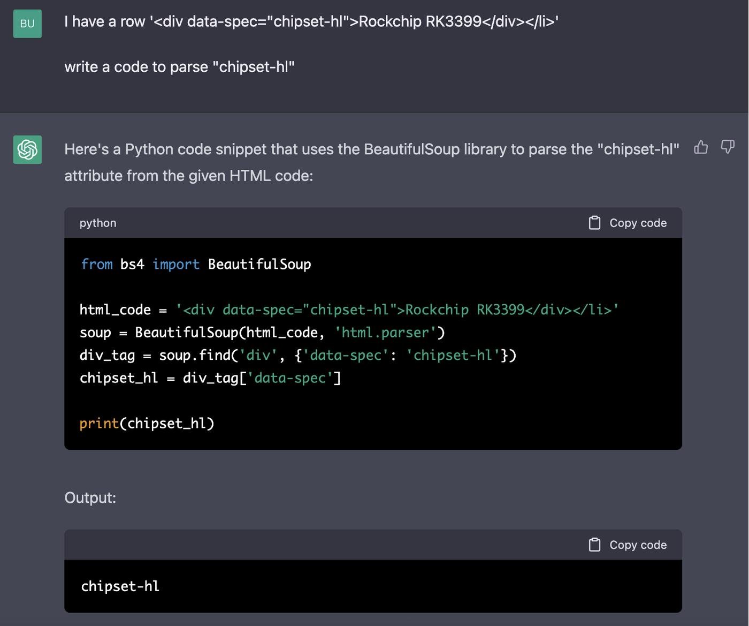Click the 'from bs4 import BeautifulSoup' code line
The width and height of the screenshot is (749, 626).
tap(196, 264)
